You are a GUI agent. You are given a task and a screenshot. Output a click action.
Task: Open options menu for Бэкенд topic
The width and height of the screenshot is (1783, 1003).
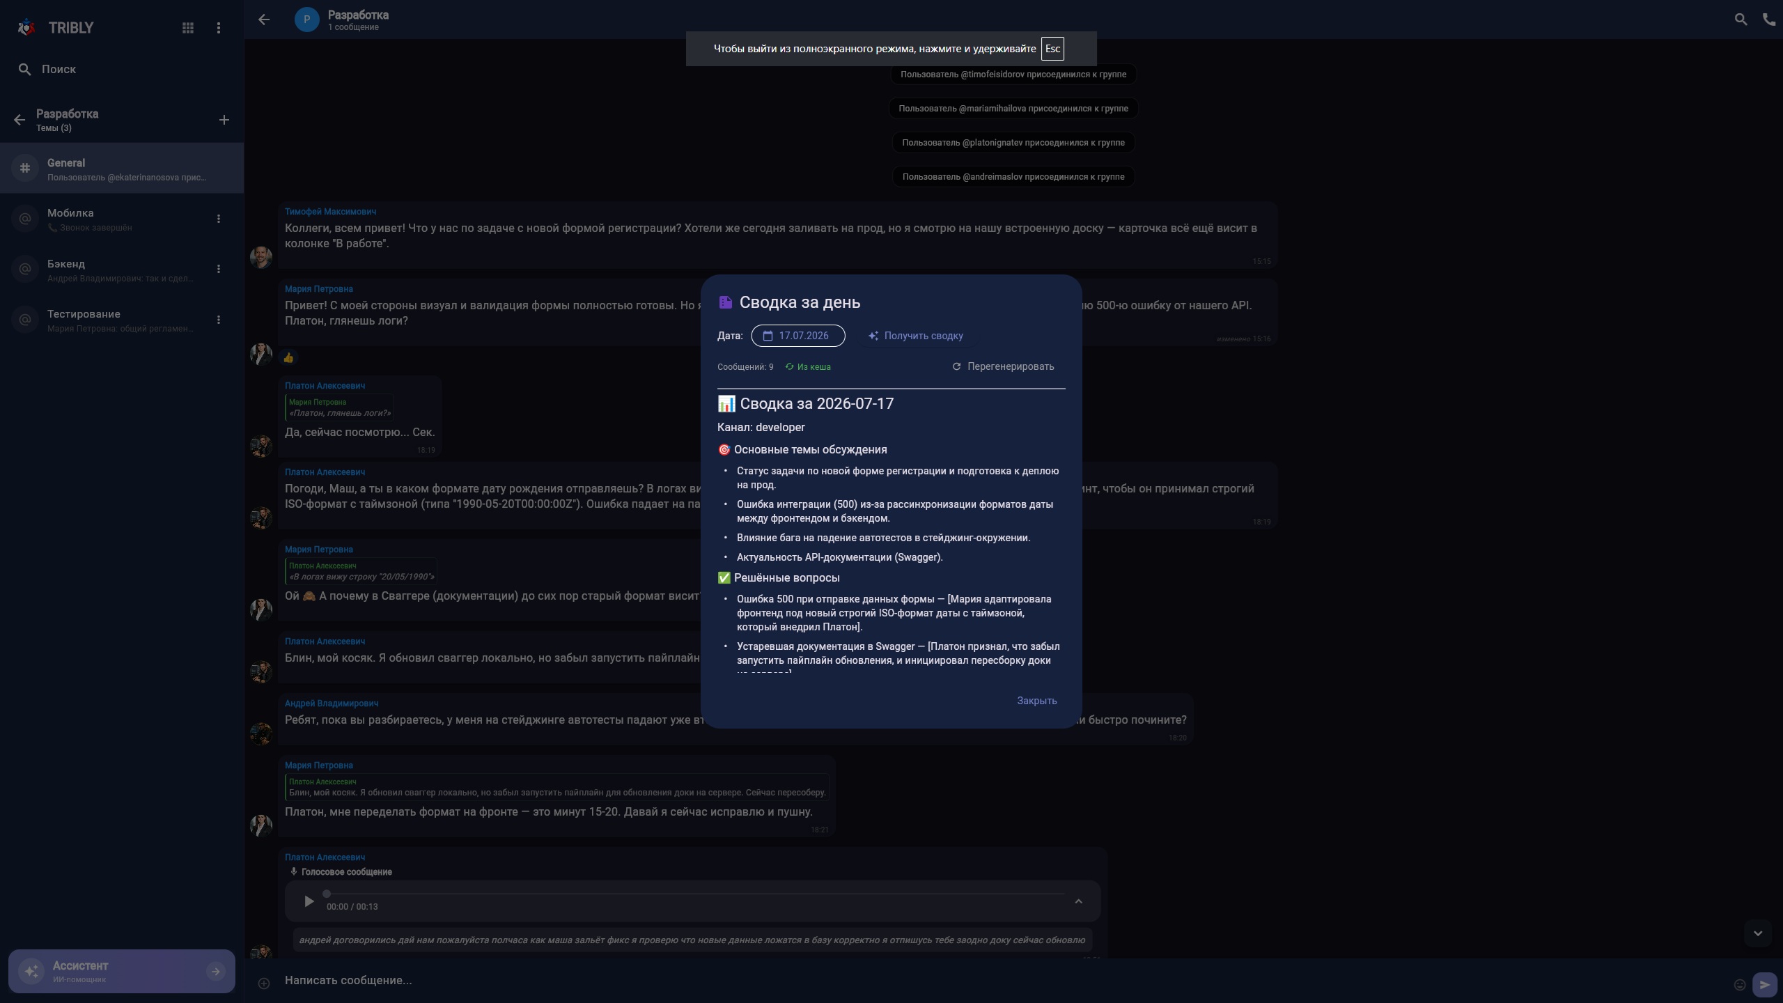(x=219, y=269)
